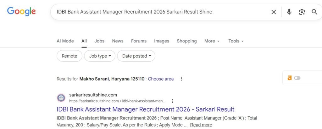Click the magnifying glass search button
Image resolution: width=322 pixels, height=129 pixels.
[314, 12]
